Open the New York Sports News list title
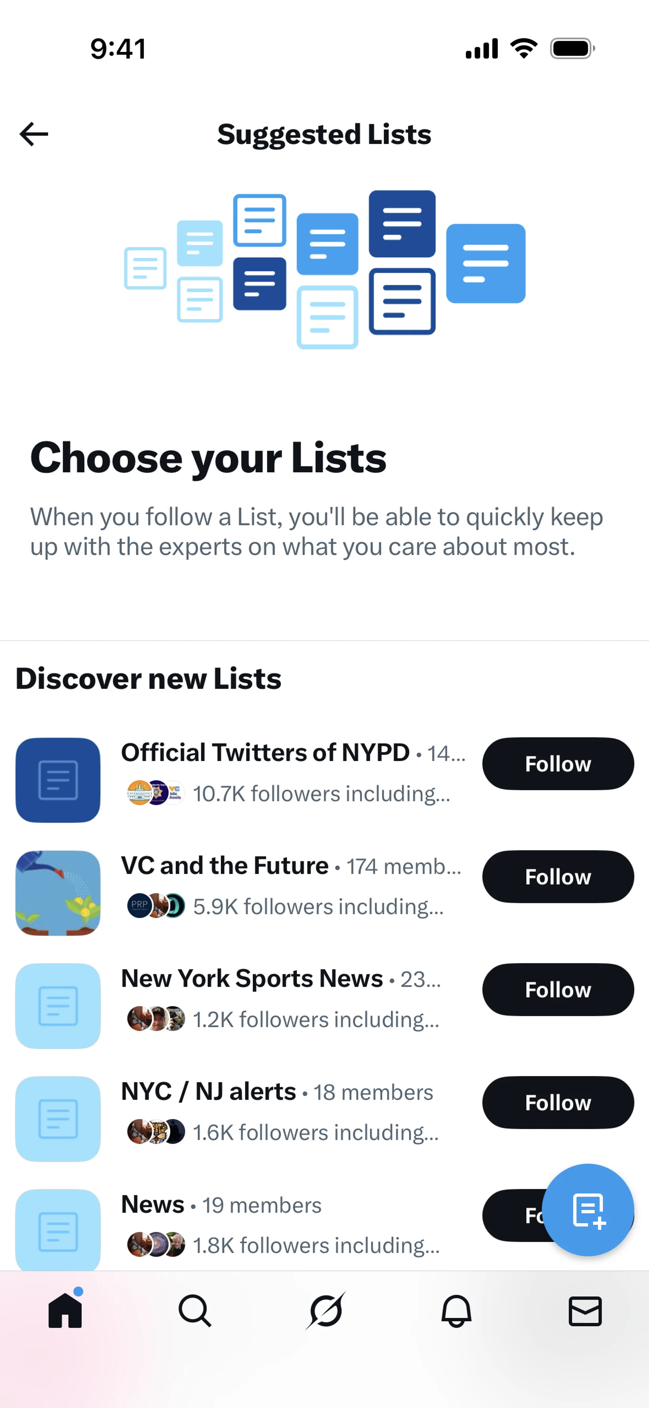The width and height of the screenshot is (649, 1408). [x=252, y=978]
